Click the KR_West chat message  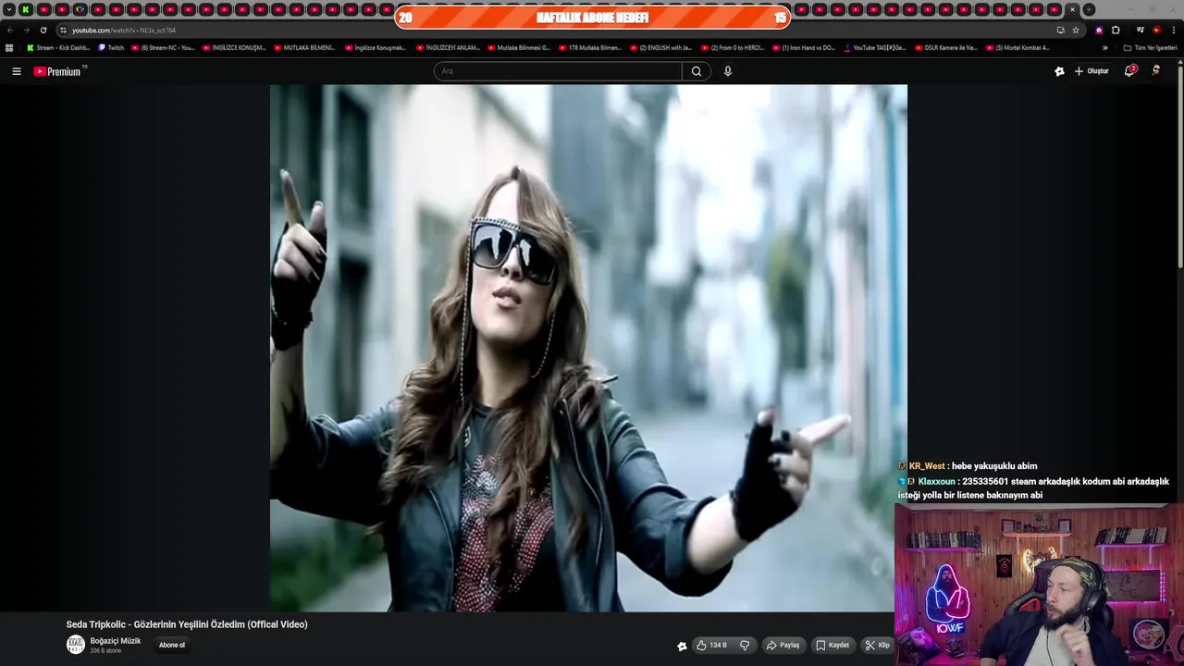coord(968,466)
